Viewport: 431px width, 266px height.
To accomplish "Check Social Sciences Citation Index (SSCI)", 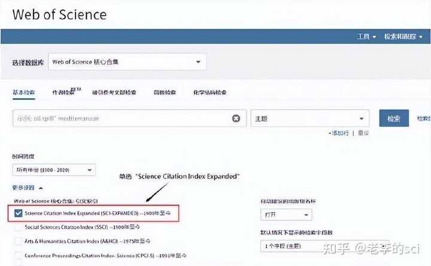I will (18, 228).
